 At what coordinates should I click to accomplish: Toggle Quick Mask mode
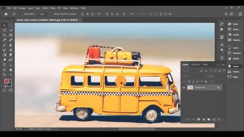point(4,91)
